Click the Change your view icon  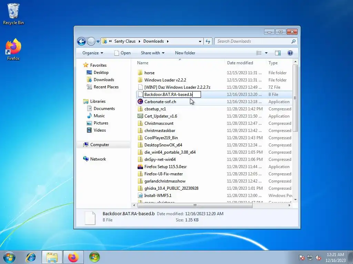click(259, 53)
